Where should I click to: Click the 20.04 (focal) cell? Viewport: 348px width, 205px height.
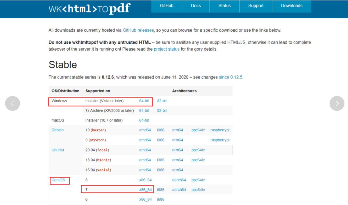(97, 150)
